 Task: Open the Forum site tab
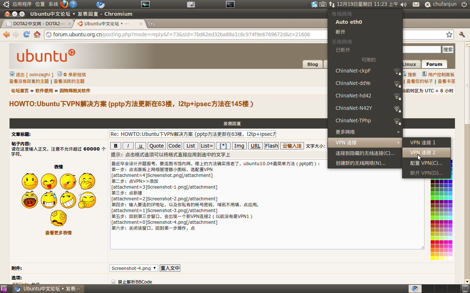tap(434, 64)
